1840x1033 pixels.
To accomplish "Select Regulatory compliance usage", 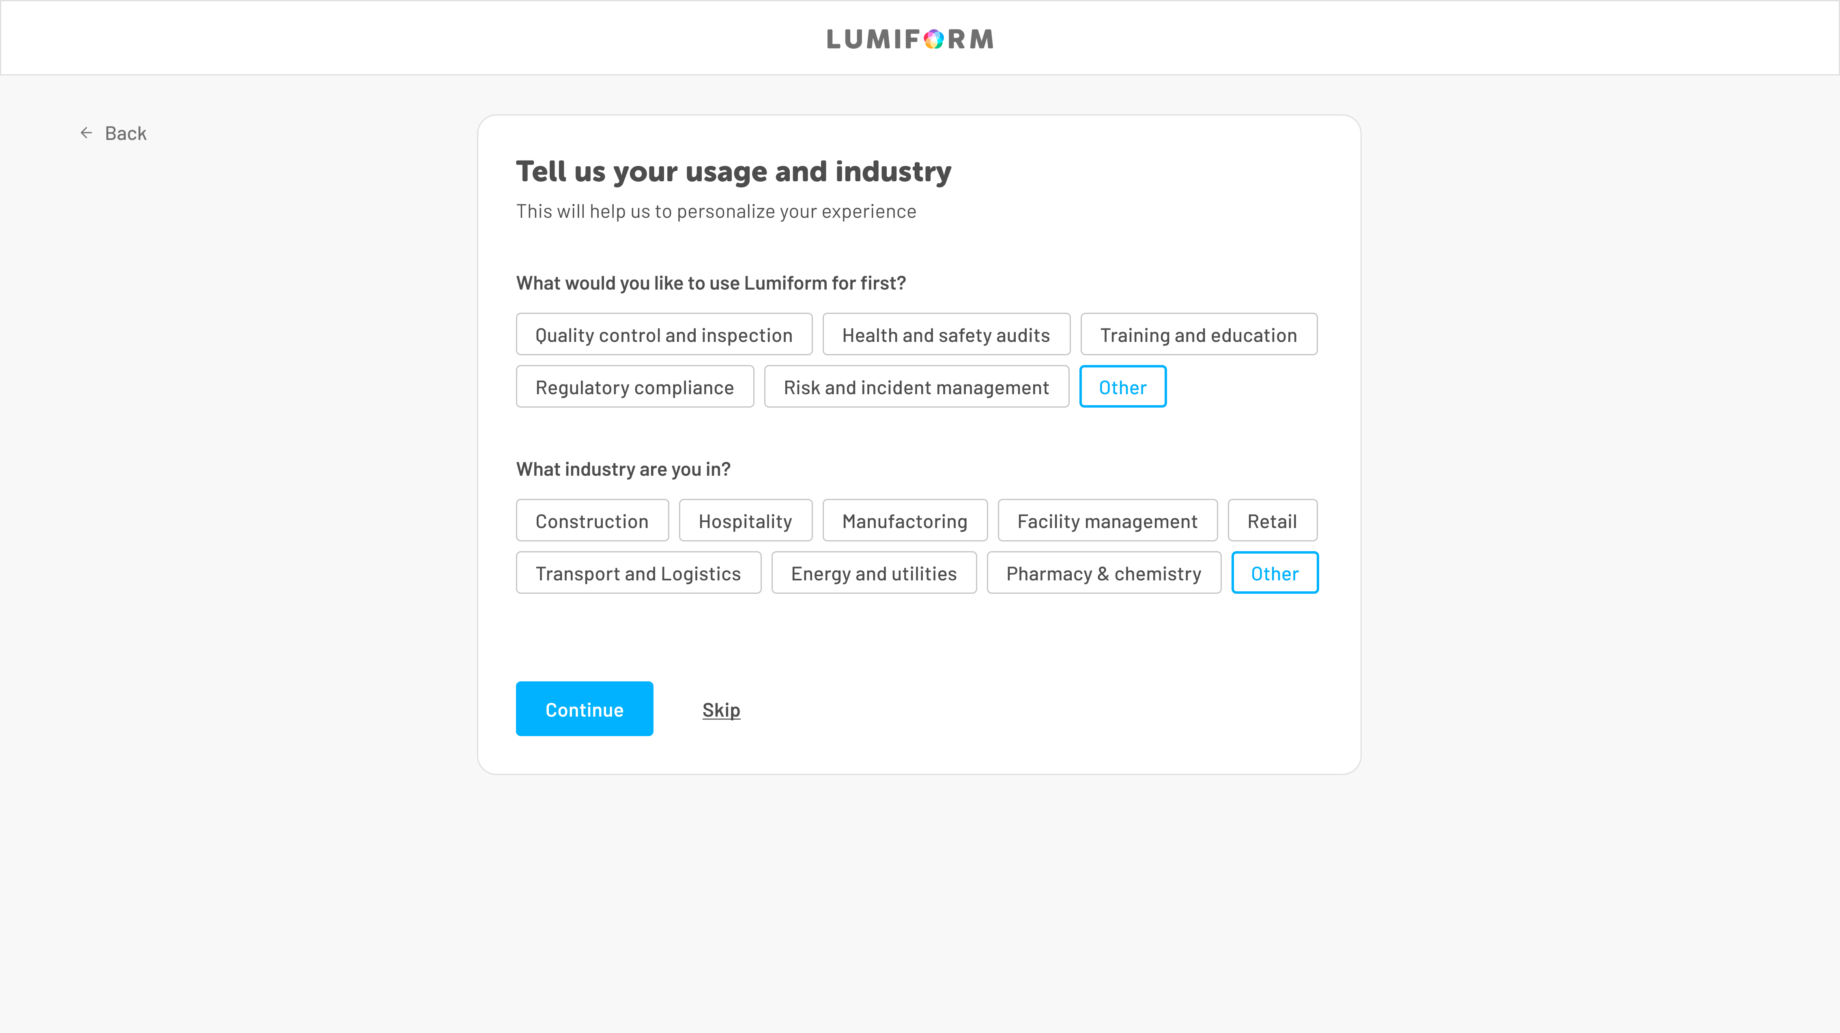I will tap(634, 387).
